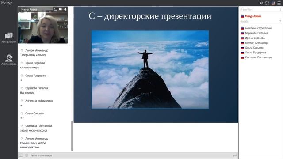Click chat message 'задает много вопросов'
This screenshot has height=159, width=283.
coord(34,131)
